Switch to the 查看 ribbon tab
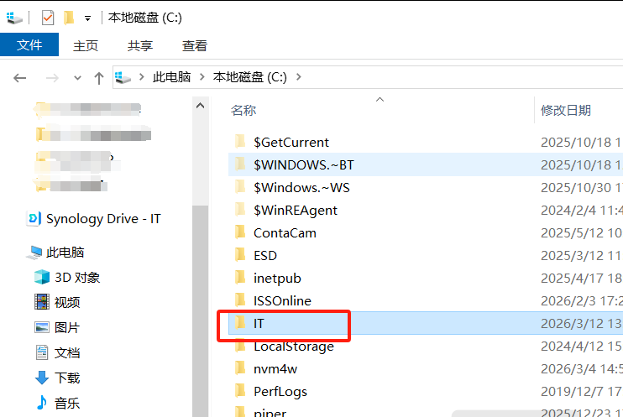The image size is (623, 417). (194, 45)
